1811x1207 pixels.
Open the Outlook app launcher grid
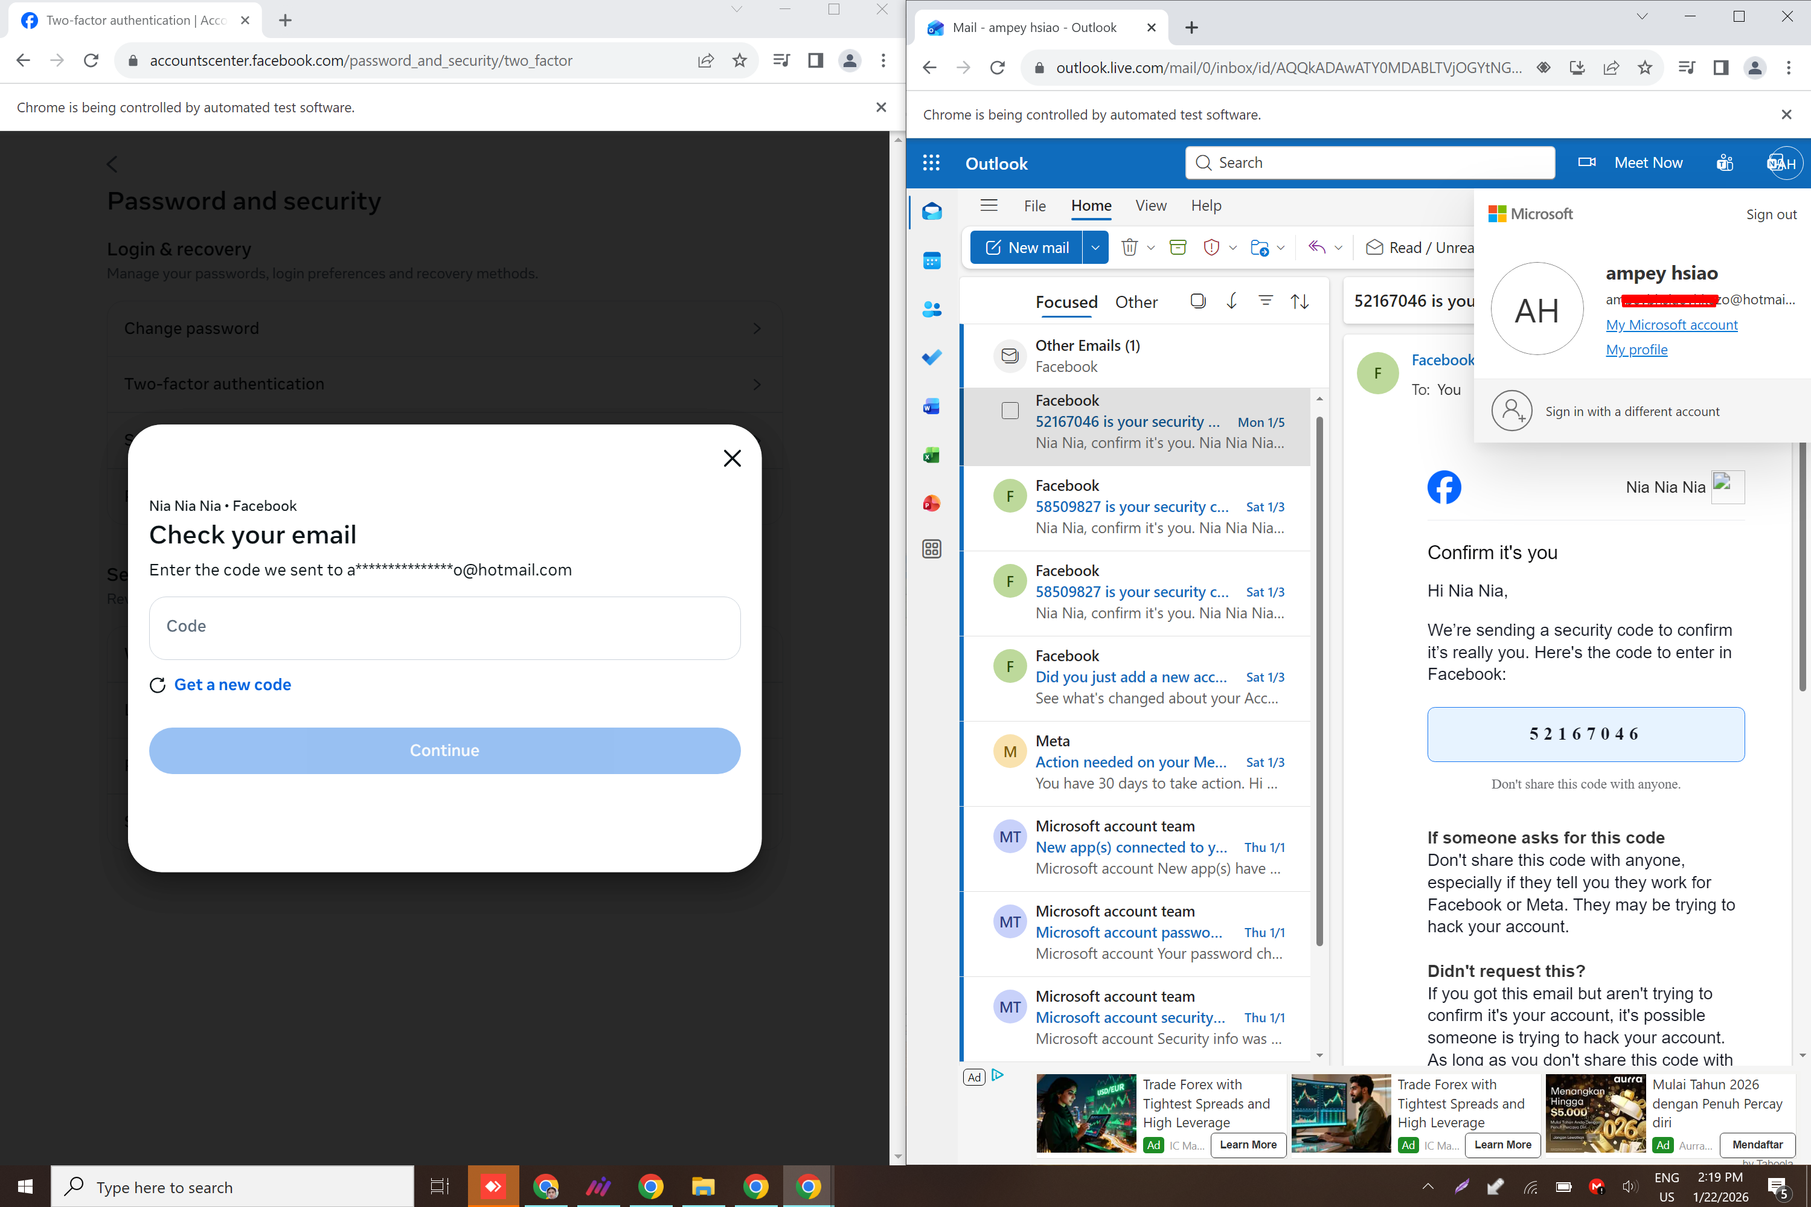931,162
